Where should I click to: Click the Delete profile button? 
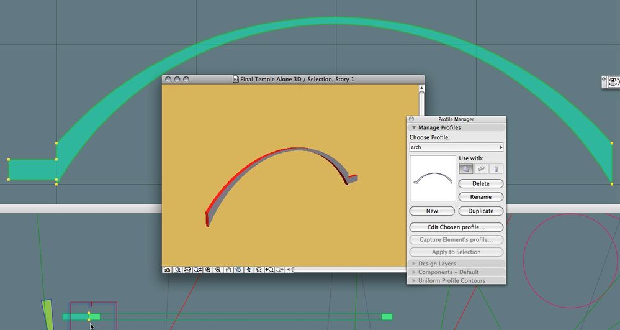tap(481, 183)
